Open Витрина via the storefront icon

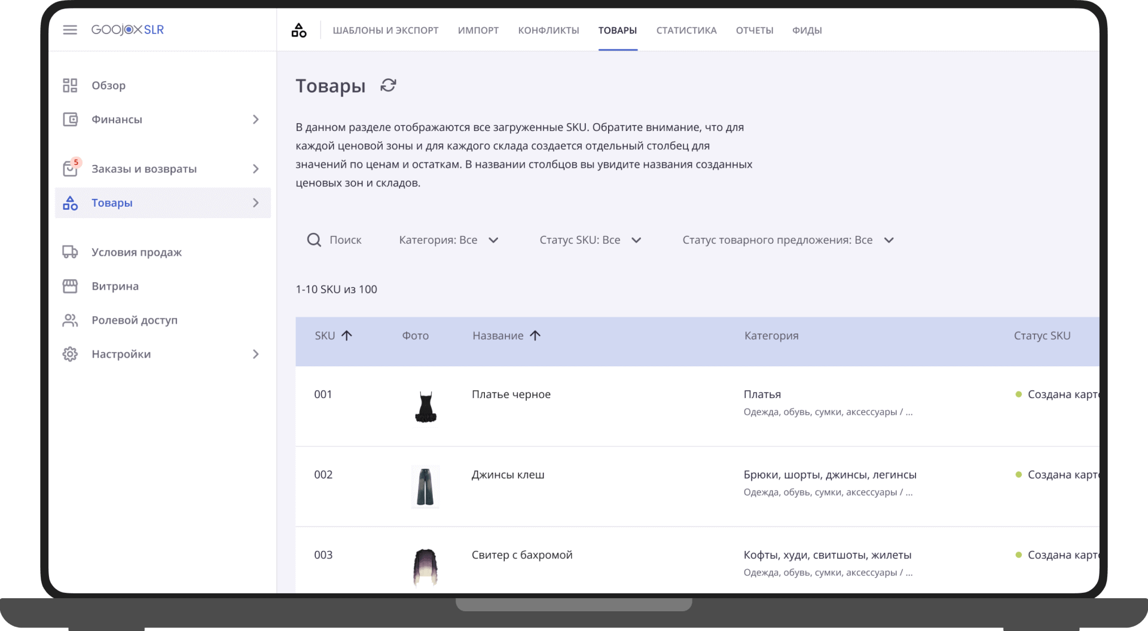click(70, 286)
